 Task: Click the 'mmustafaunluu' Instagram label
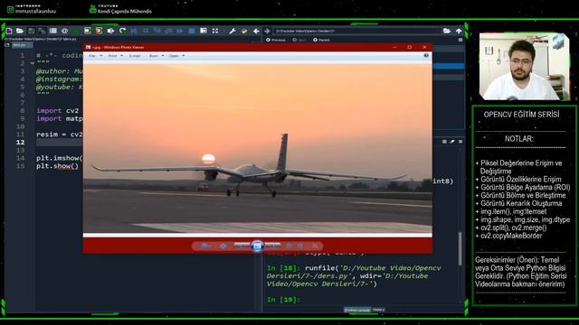35,11
